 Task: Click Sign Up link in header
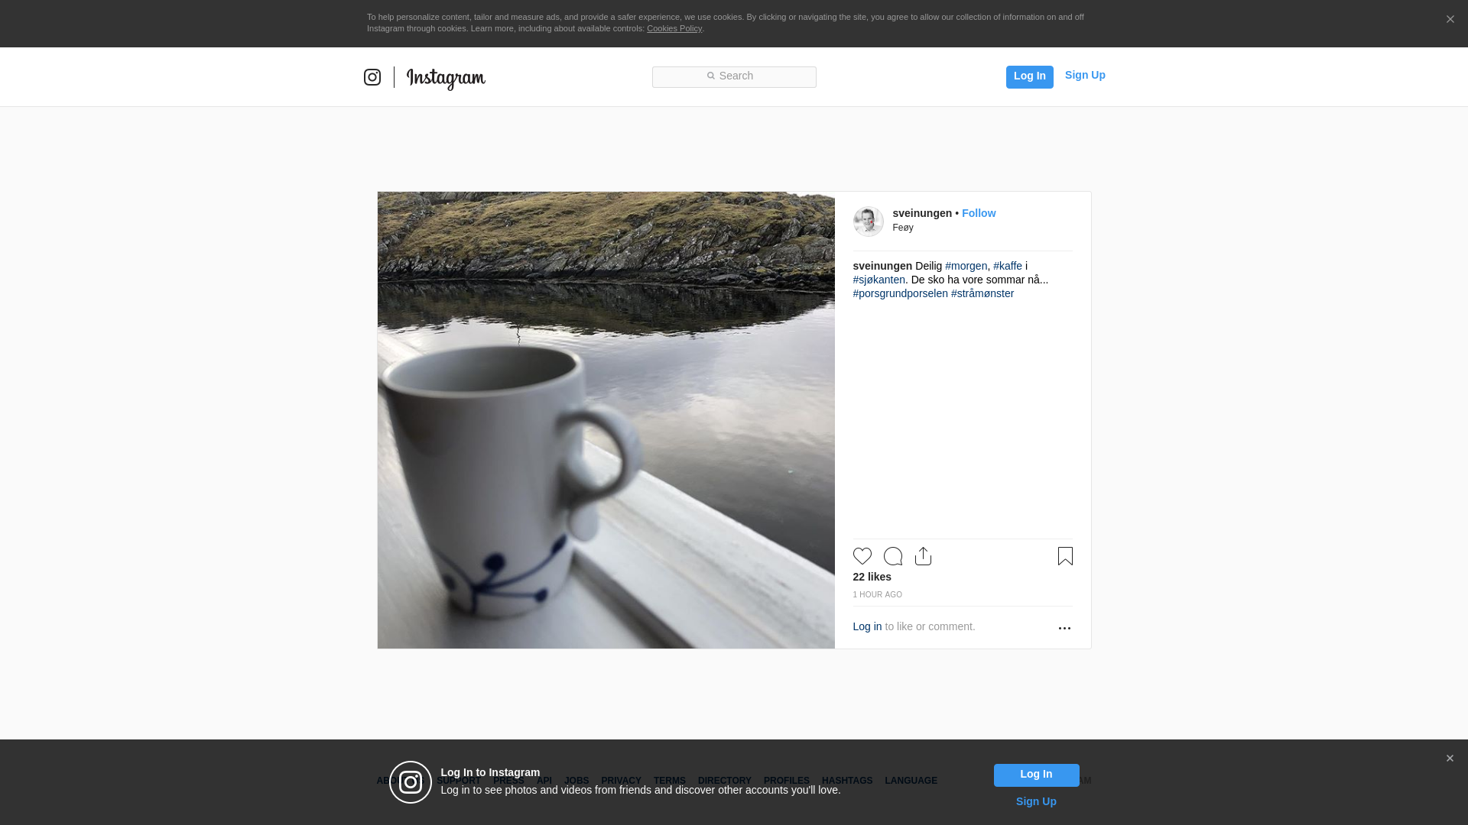point(1084,75)
